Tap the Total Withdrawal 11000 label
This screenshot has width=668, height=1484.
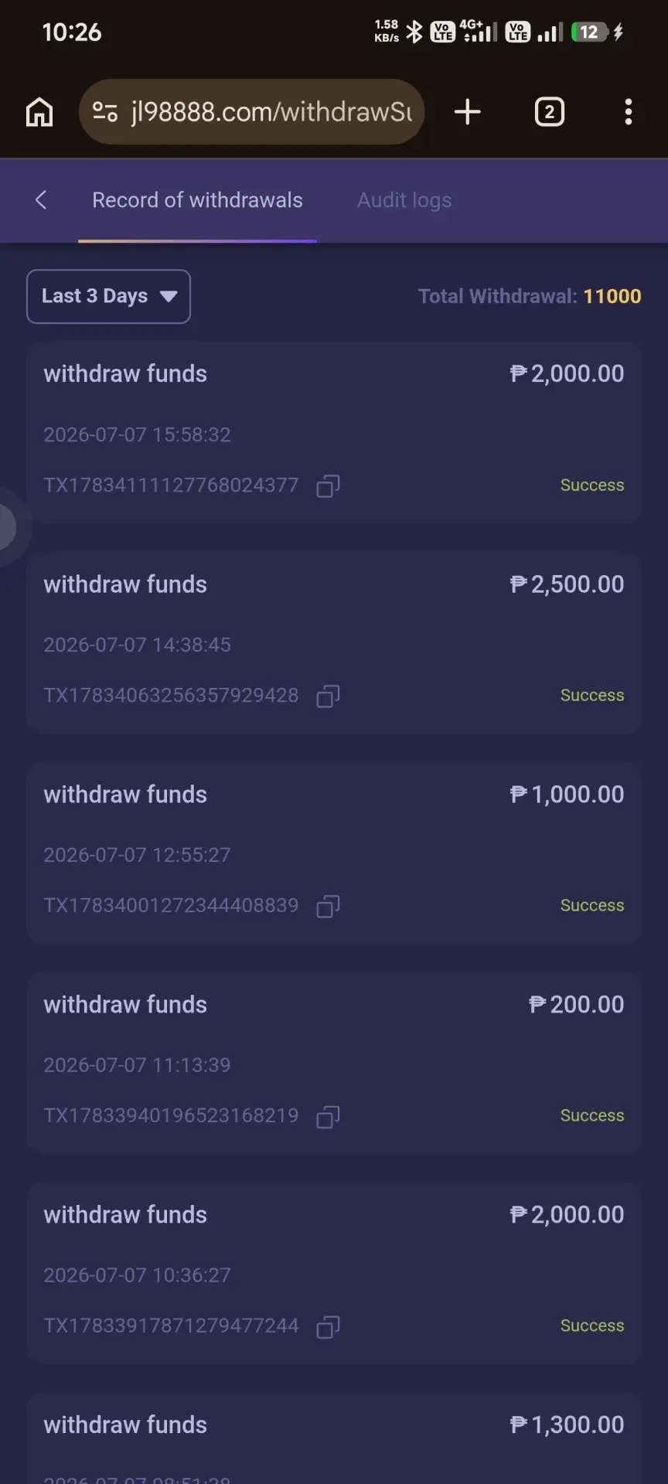[530, 296]
